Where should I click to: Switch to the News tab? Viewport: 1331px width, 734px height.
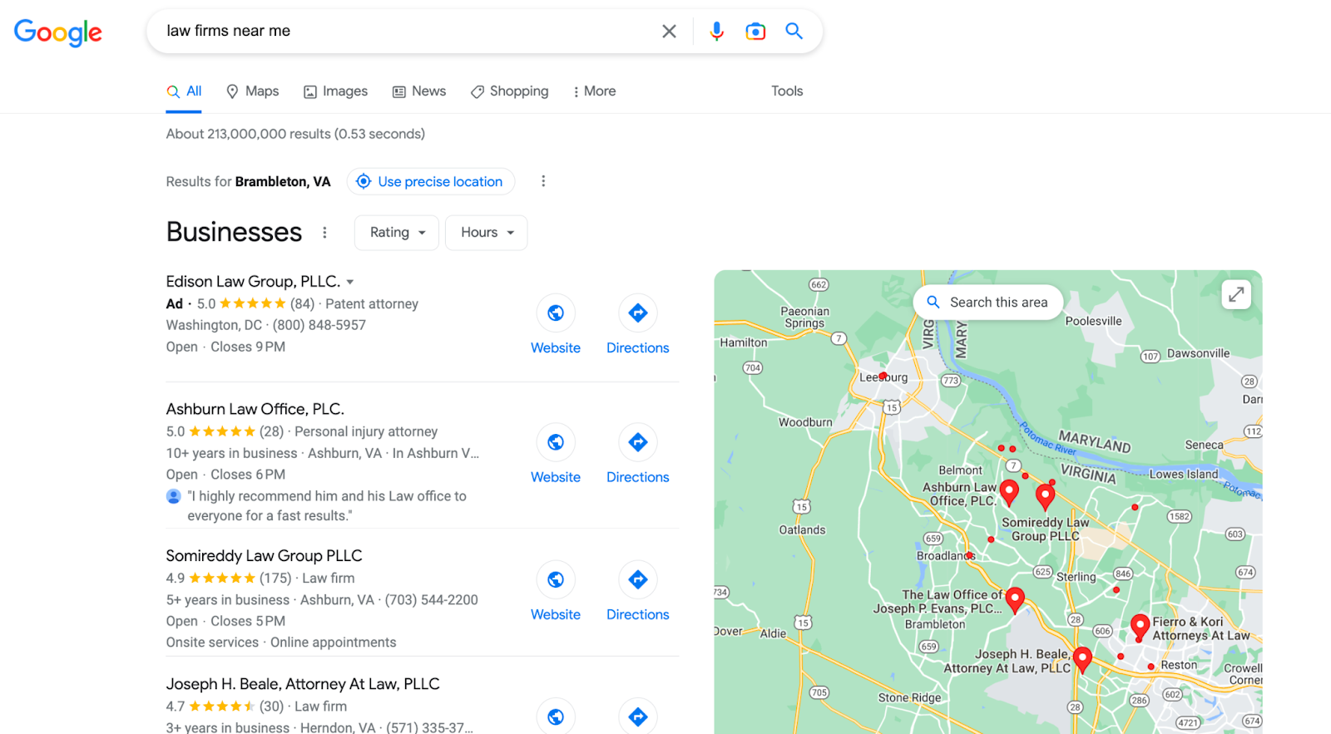coord(419,91)
